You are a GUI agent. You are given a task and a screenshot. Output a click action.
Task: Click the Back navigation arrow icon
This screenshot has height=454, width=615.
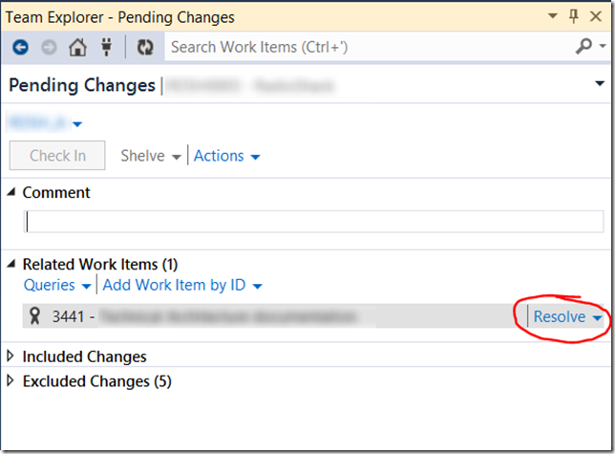coord(21,47)
